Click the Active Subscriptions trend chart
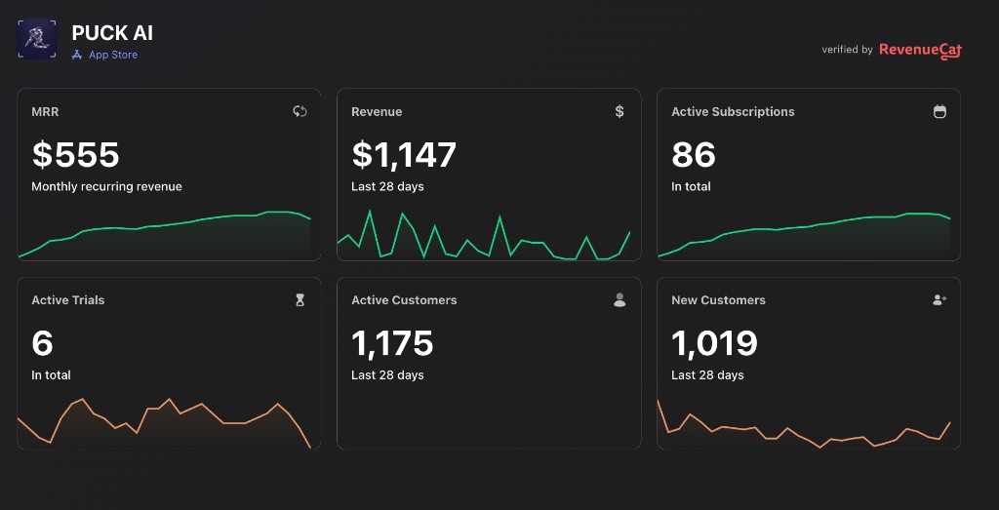 (x=804, y=235)
